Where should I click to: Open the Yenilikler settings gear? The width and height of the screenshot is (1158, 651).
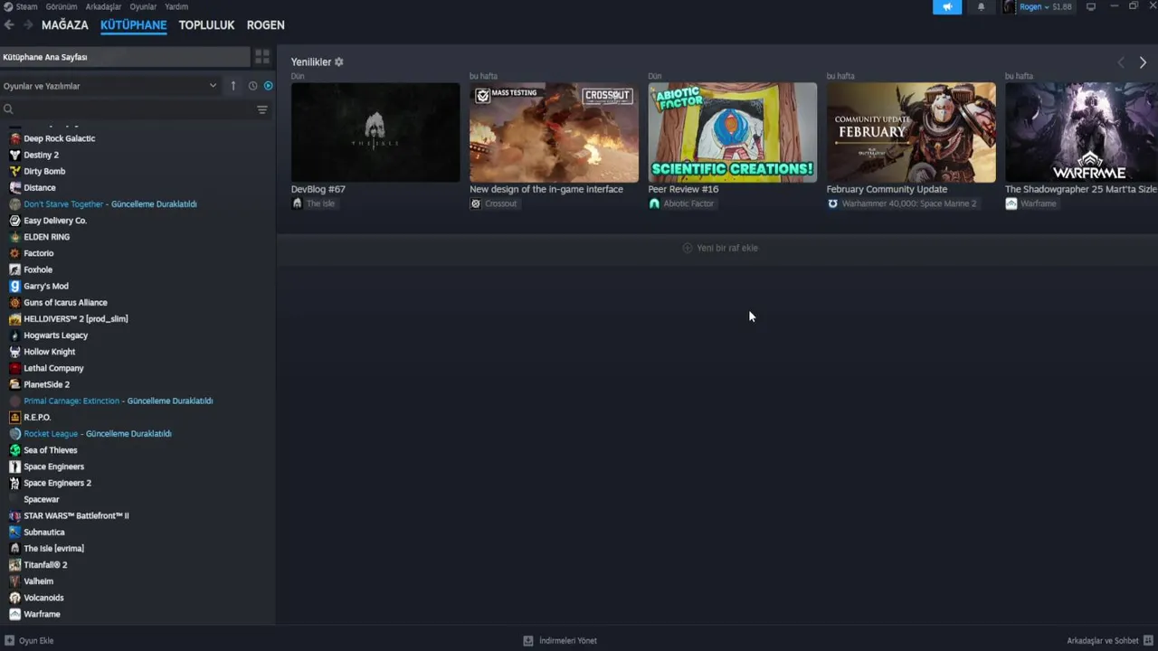pos(339,61)
